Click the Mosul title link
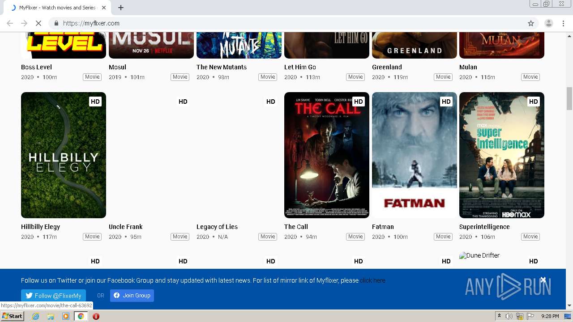This screenshot has width=573, height=322. pos(117,67)
